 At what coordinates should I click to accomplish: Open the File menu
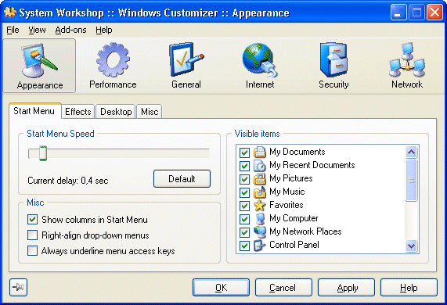point(13,30)
